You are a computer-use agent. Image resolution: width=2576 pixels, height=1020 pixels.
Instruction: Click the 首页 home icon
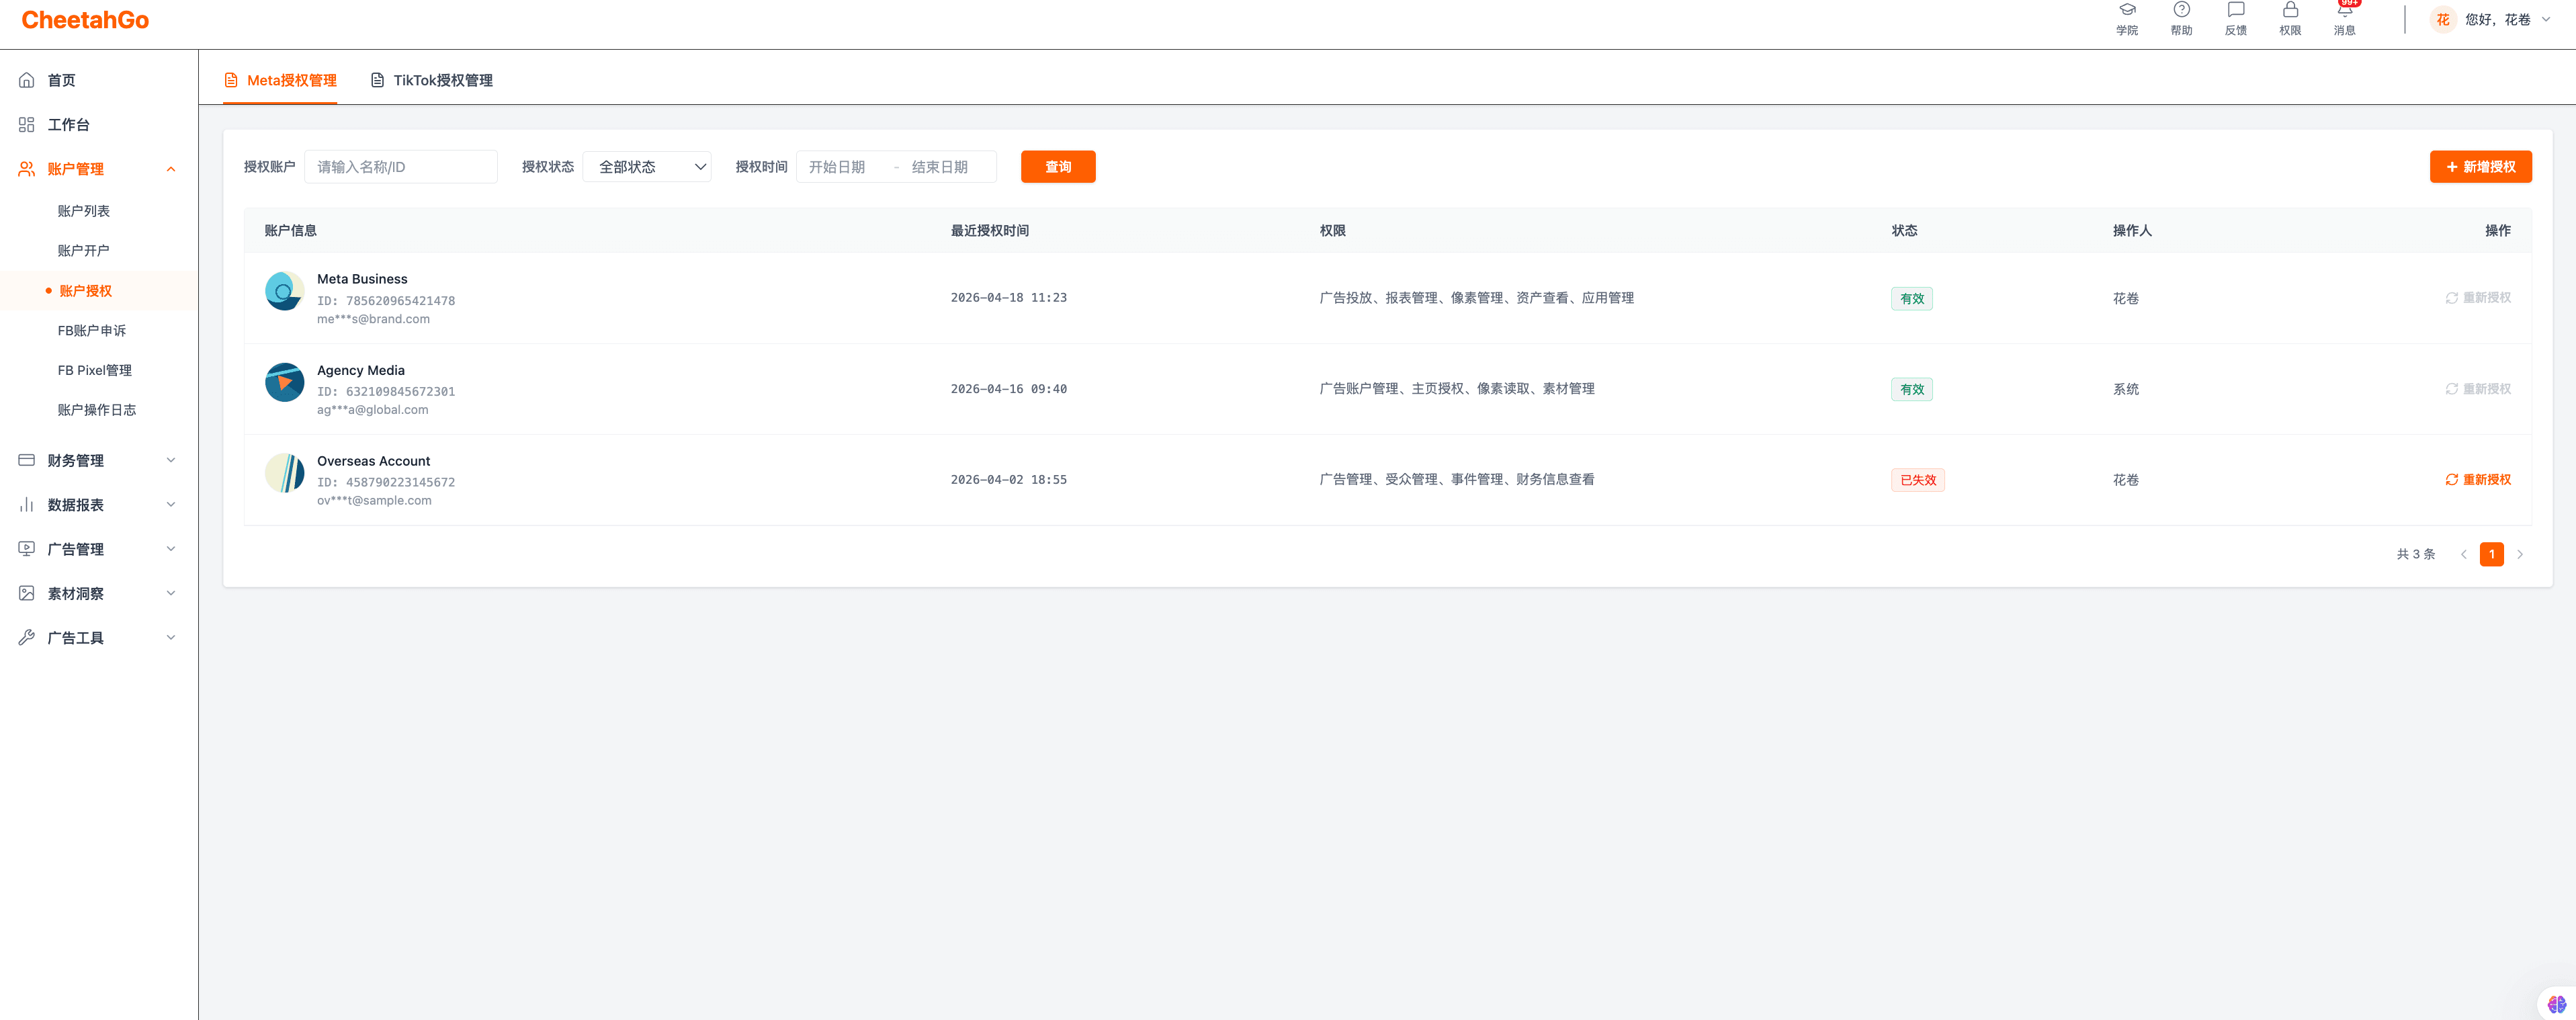point(27,80)
